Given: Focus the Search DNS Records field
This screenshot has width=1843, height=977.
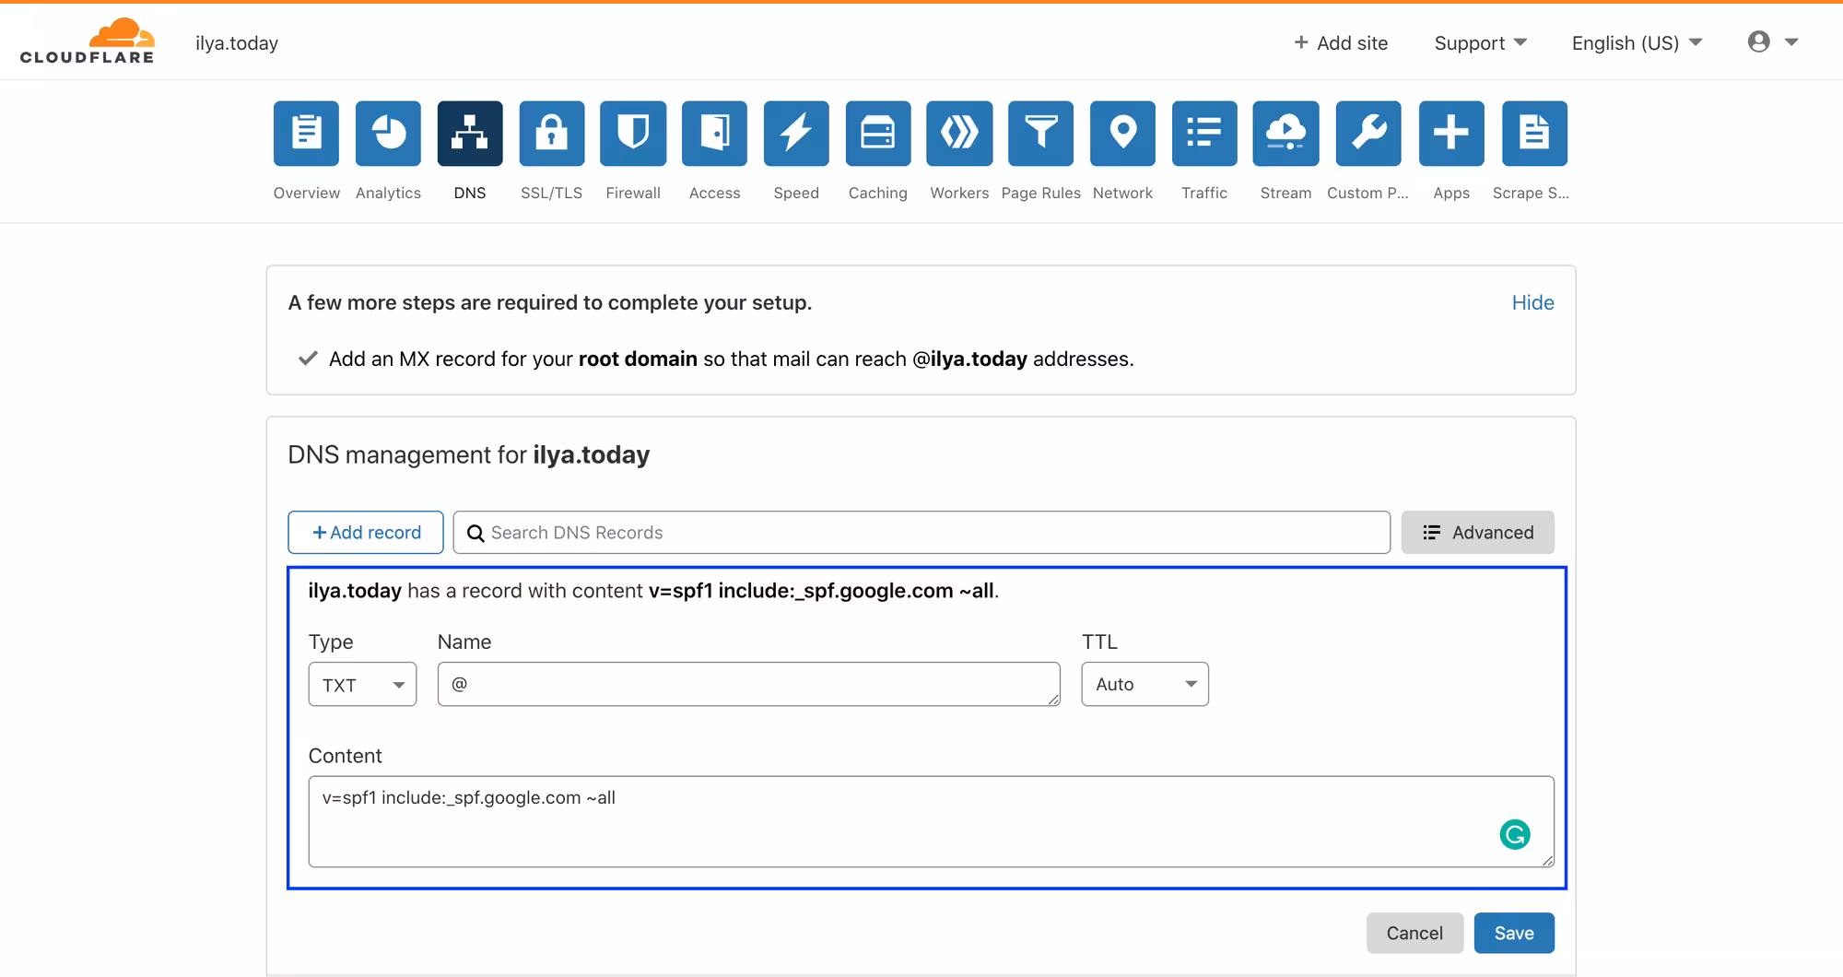Looking at the screenshot, I should [921, 533].
